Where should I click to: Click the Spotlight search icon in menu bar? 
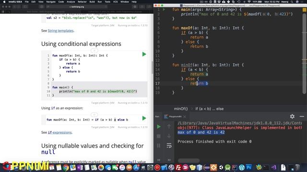(x=292, y=2)
